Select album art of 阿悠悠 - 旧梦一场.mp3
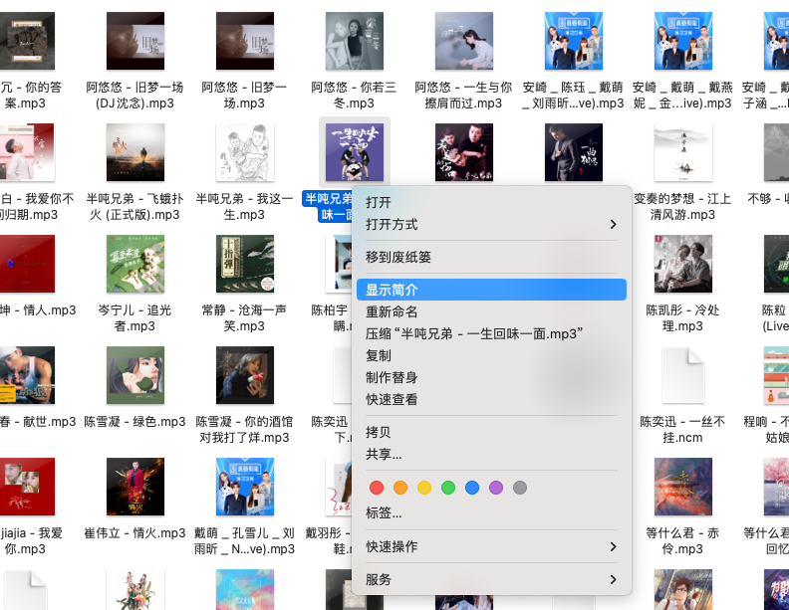 point(245,41)
